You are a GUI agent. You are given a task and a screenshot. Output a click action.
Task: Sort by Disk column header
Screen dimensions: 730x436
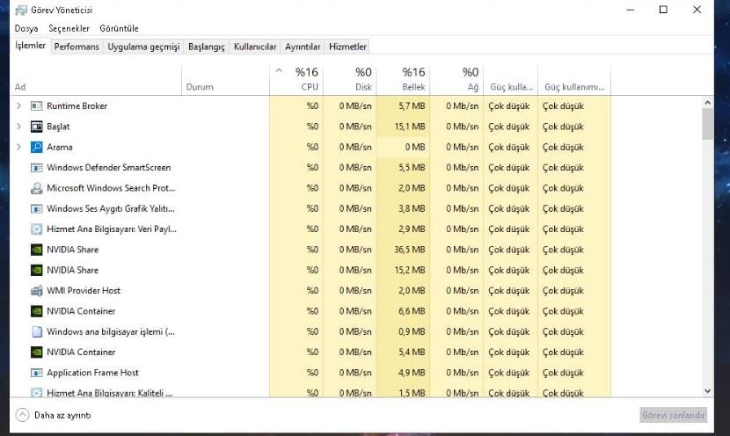[350, 80]
